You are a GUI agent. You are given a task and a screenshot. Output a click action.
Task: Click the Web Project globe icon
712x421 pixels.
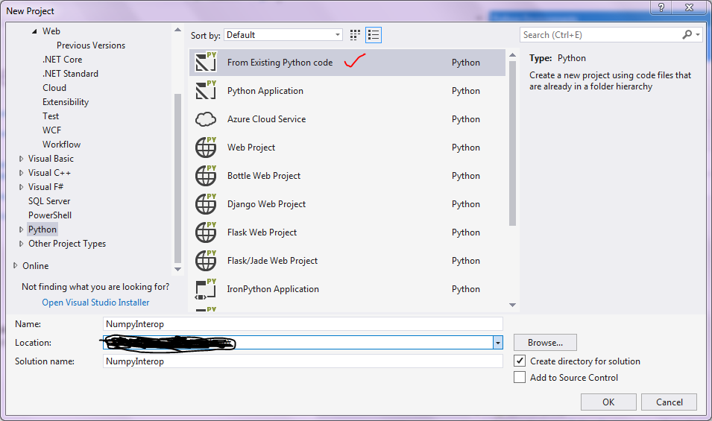206,148
